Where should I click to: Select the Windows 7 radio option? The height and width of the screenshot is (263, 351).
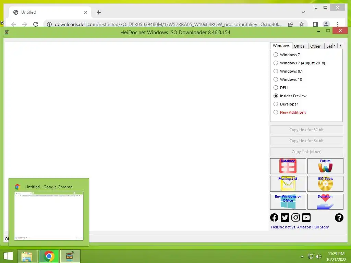pos(287,55)
